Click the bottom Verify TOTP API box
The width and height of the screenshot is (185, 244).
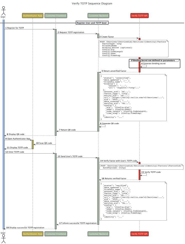[139, 234]
